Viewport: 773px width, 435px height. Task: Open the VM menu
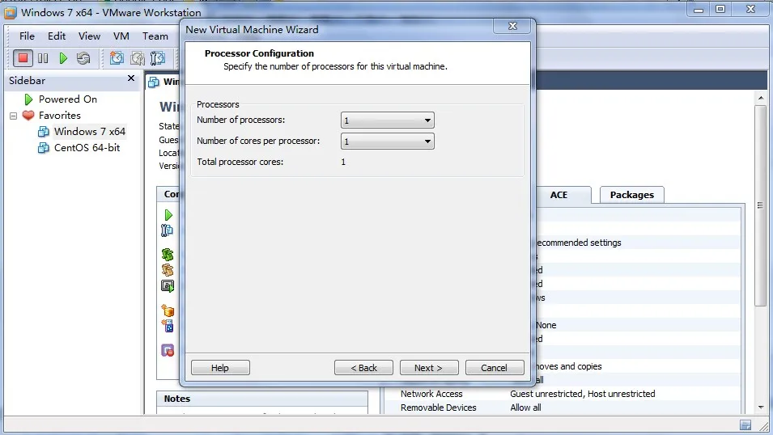[121, 36]
